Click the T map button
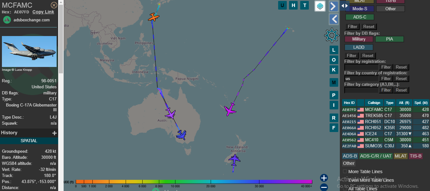Viewport: 430px width, 191px height. (x=305, y=5)
